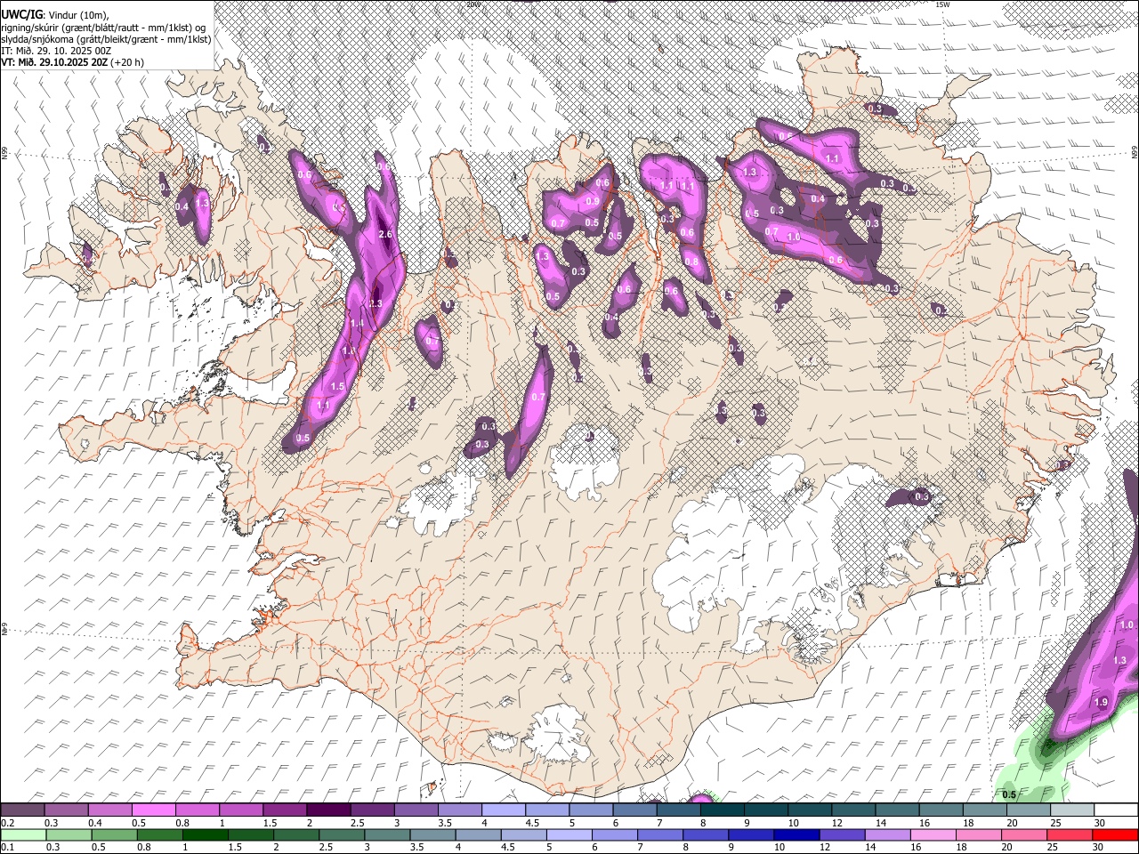Click the 'slydda/snjókoma' legend description line
This screenshot has height=854, width=1139.
[x=106, y=39]
